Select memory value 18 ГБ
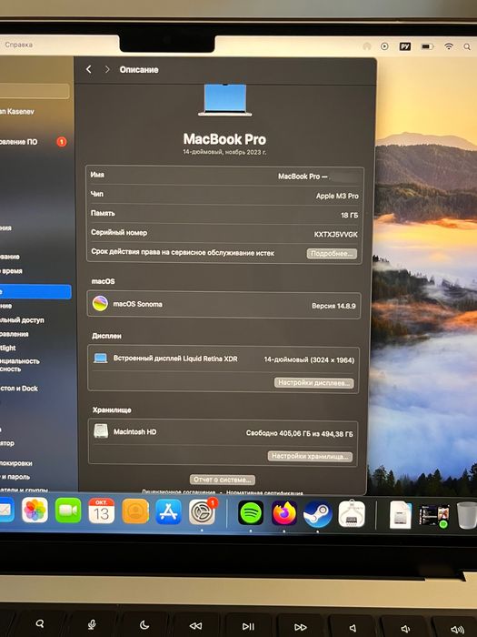 click(x=349, y=215)
